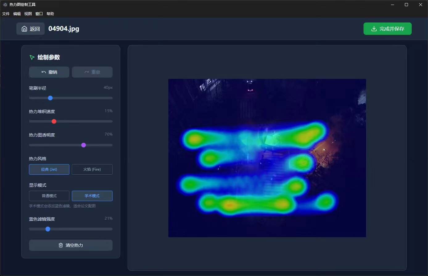
Task: Click the undo arrow icon on 撤销
Action: pos(44,72)
